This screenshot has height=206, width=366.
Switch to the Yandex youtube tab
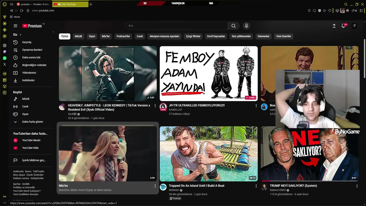pyautogui.click(x=33, y=4)
